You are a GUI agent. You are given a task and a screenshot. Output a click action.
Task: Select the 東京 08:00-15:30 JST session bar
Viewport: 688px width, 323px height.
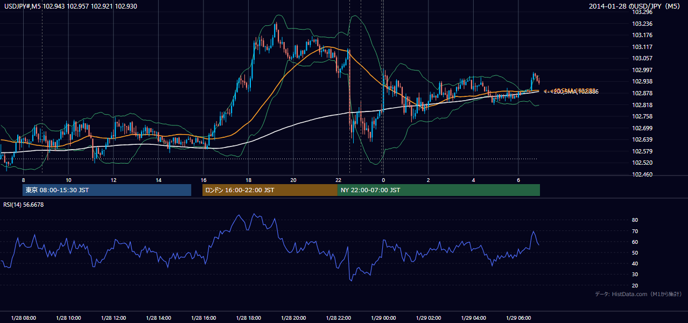[107, 190]
